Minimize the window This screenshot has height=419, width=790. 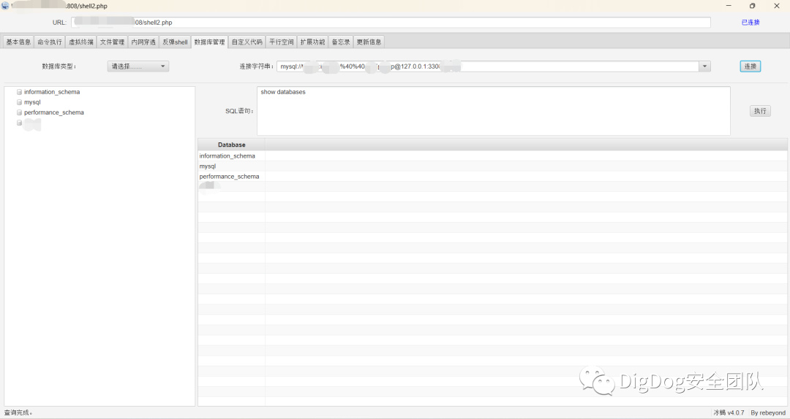[729, 6]
